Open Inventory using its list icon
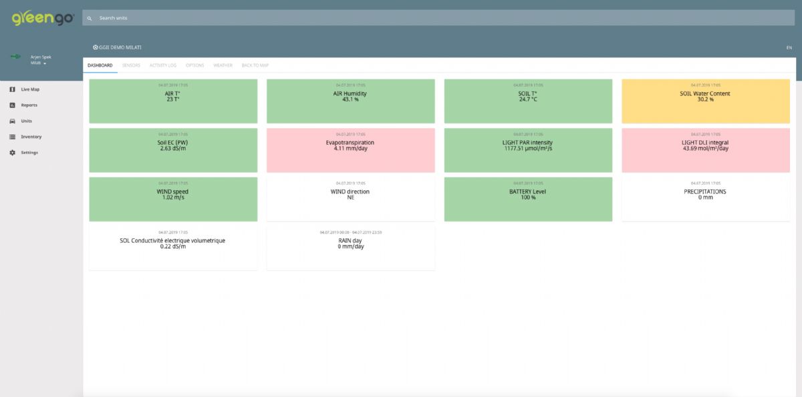 pyautogui.click(x=12, y=137)
